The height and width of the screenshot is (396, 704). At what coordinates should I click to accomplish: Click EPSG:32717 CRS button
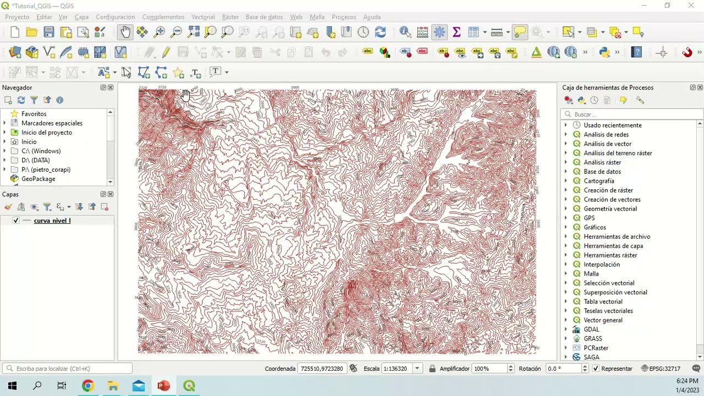[661, 369]
